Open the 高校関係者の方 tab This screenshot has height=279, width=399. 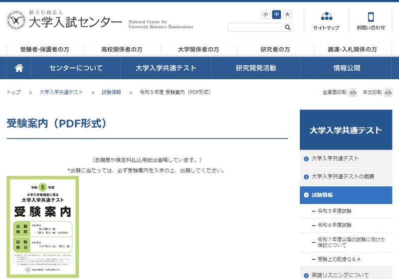(122, 49)
